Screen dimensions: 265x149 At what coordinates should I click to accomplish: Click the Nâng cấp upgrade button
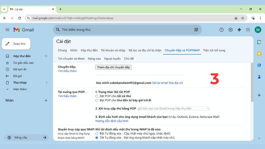coord(26,138)
